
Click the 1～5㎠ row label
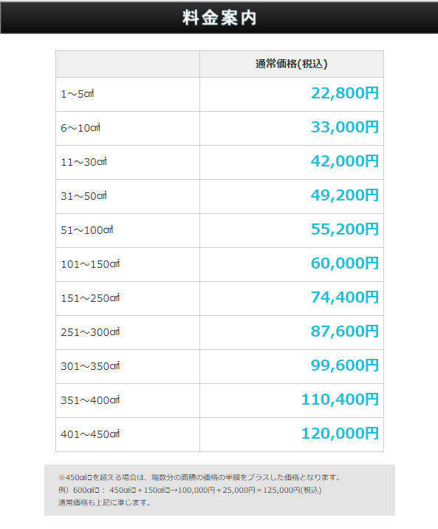[78, 94]
